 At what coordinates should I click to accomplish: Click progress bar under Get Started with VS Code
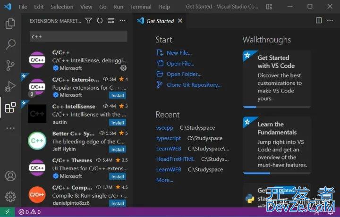point(277,107)
